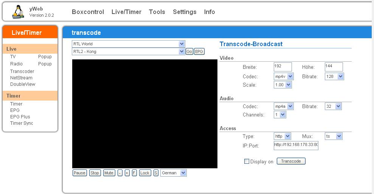Click the Transcode button
This screenshot has height=194, width=374.
(291, 161)
